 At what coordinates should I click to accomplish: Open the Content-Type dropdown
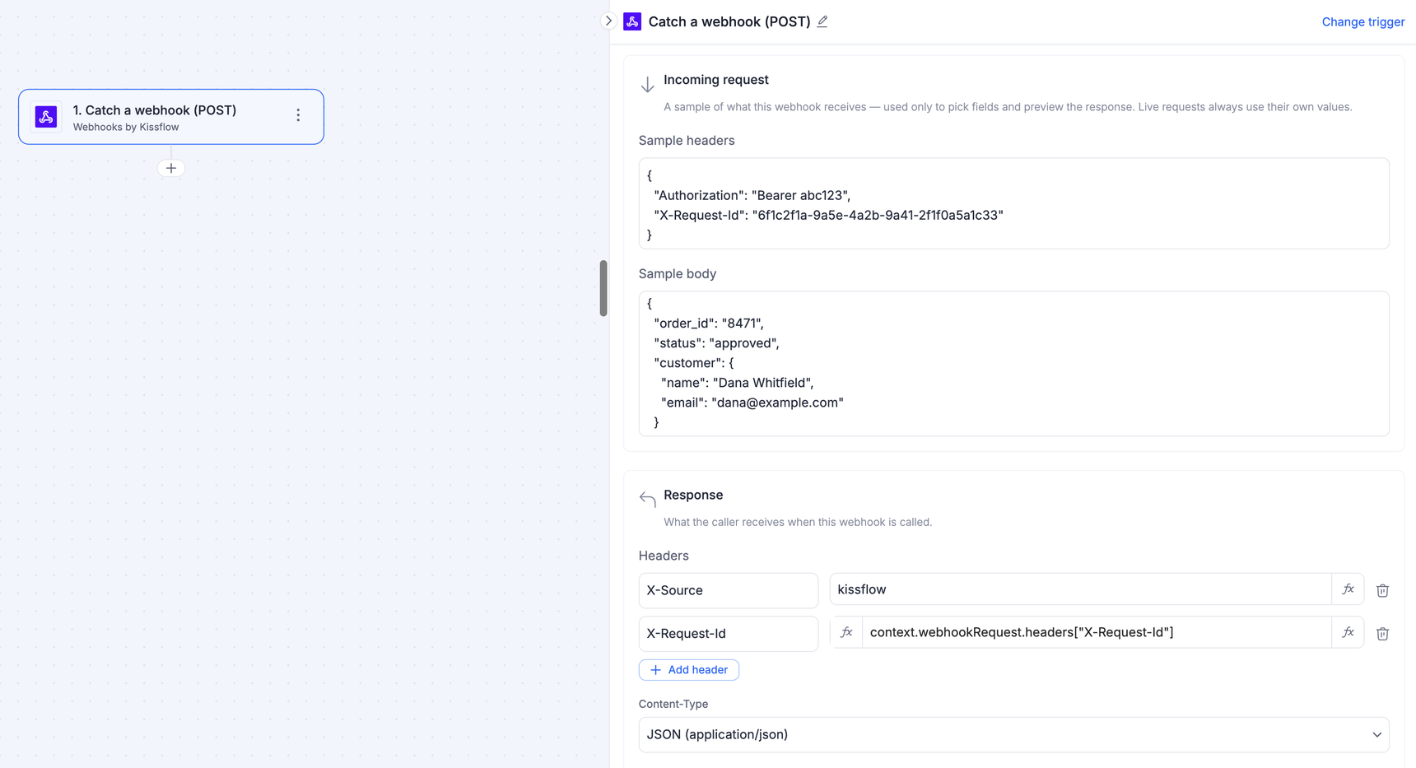click(x=1013, y=734)
